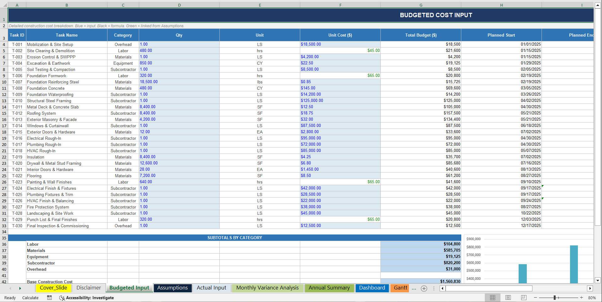Screen dimensions: 602x302
Task: Click the sheet navigation right arrow
Action: (x=20, y=288)
